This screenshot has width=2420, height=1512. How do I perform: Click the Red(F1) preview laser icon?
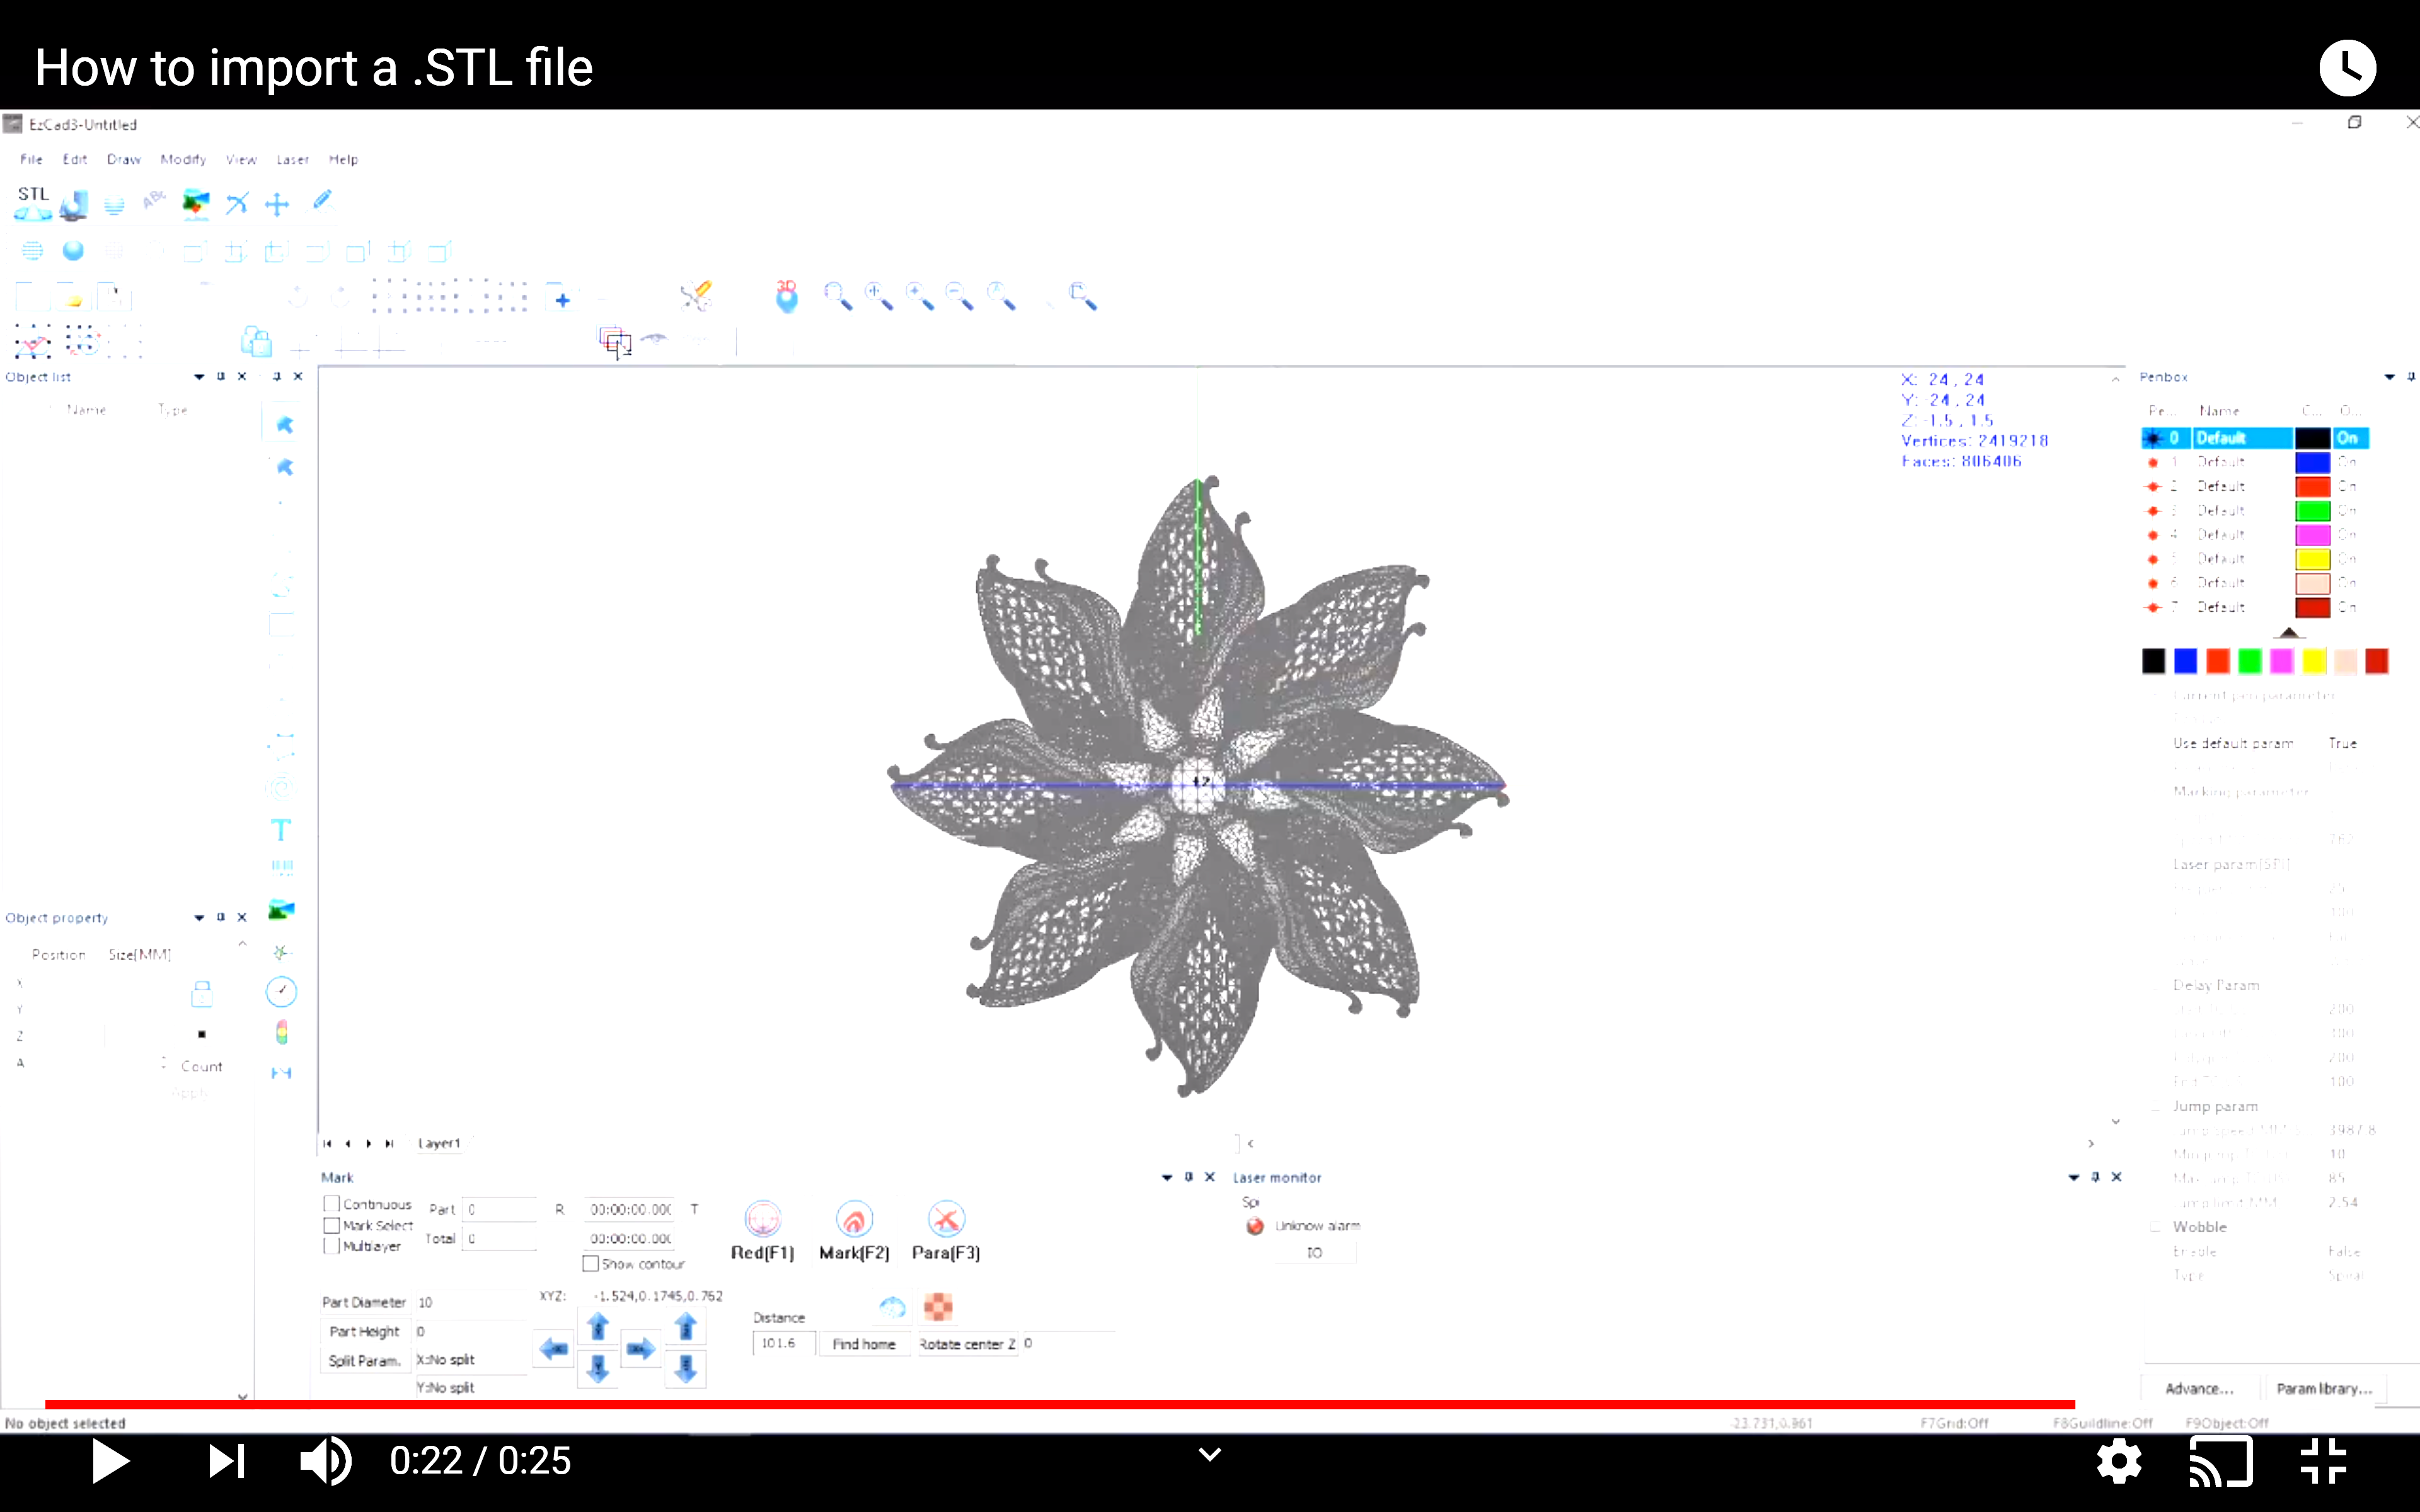click(x=762, y=1219)
